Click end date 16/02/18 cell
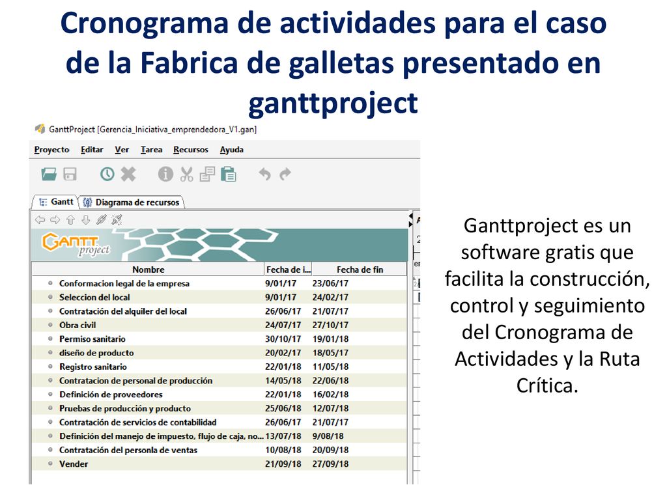Image resolution: width=667 pixels, height=500 pixels. coord(330,395)
